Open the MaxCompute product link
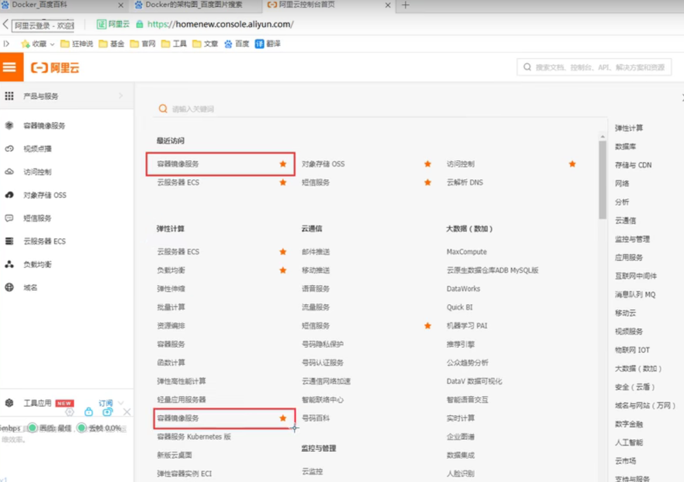Viewport: 684px width, 482px height. click(467, 251)
